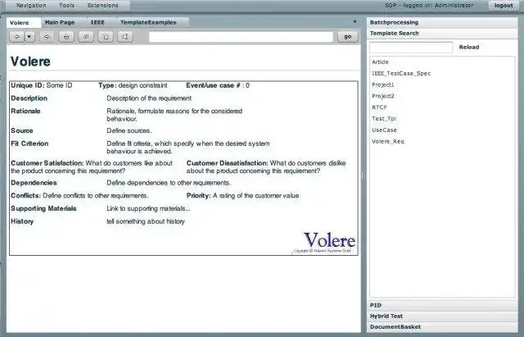Expand the Batchprocessing panel
The image size is (524, 337).
tap(442, 22)
